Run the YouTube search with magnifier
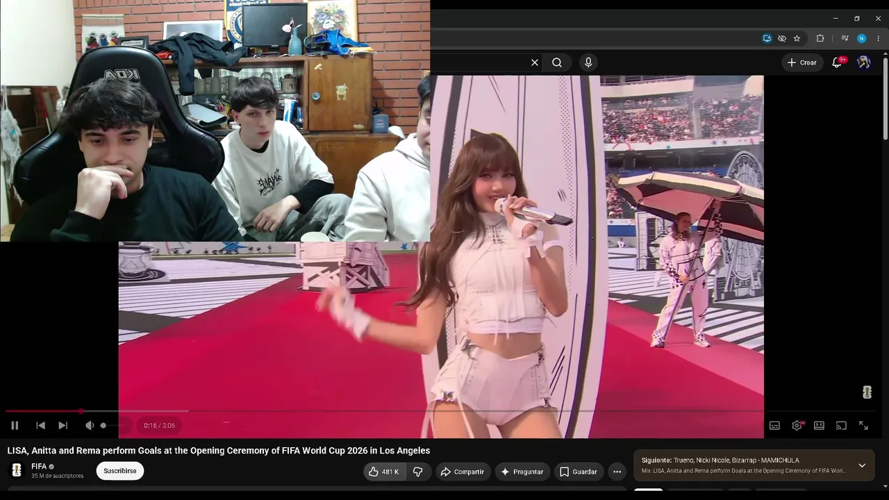Image resolution: width=889 pixels, height=500 pixels. click(x=557, y=62)
